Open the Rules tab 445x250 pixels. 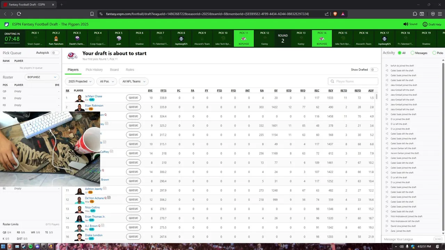[130, 70]
